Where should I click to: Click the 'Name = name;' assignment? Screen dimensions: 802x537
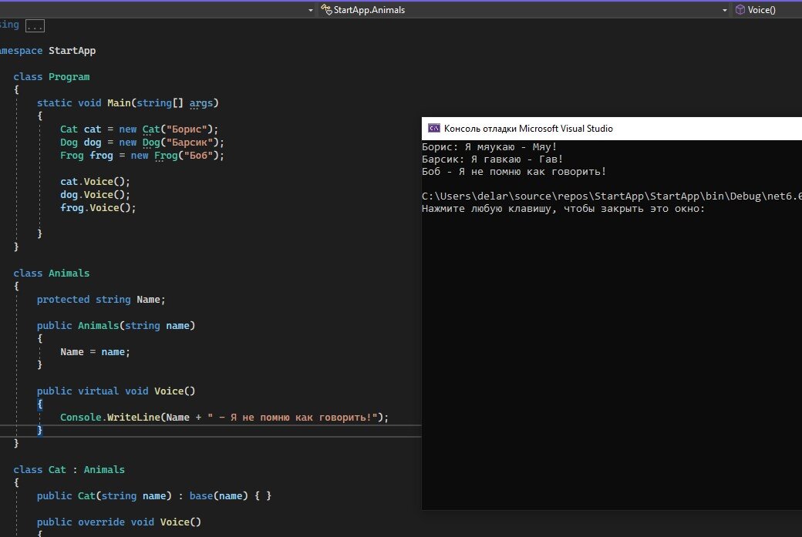[95, 352]
